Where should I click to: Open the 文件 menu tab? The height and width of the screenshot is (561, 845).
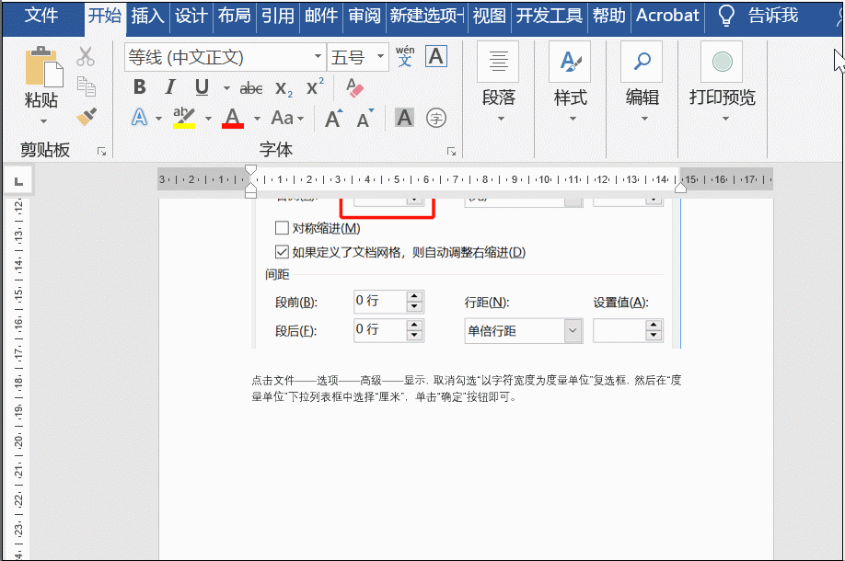(x=41, y=16)
